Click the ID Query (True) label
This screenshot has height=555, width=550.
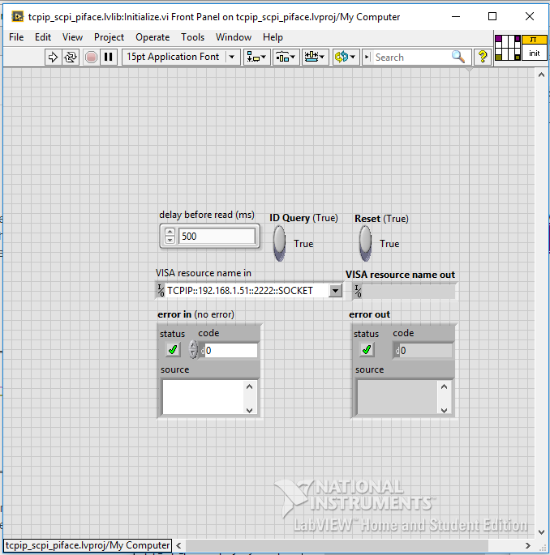pyautogui.click(x=303, y=218)
